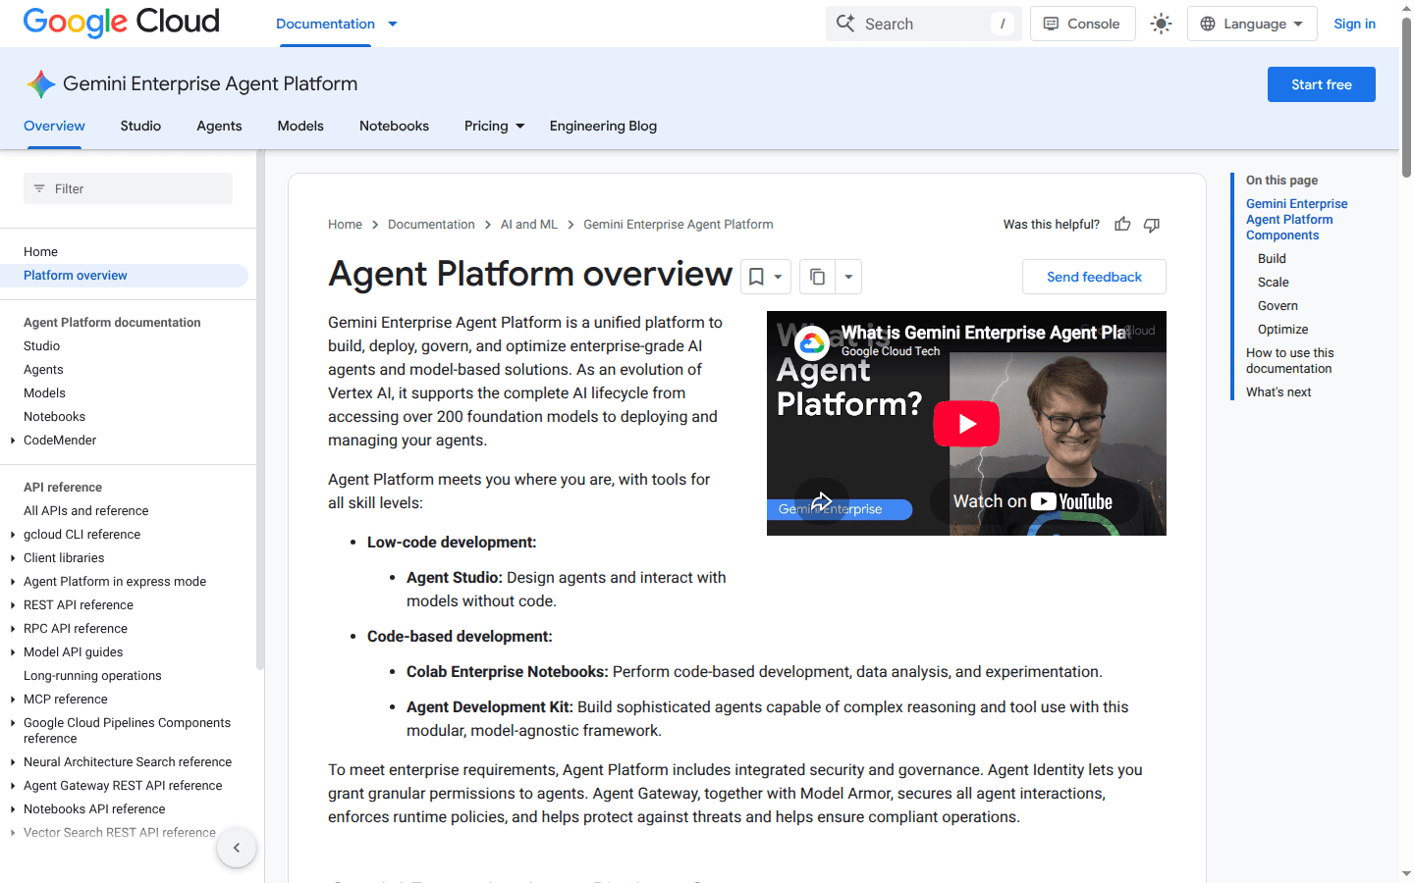Open Studio in sidebar documentation list
1414x883 pixels.
tap(41, 346)
